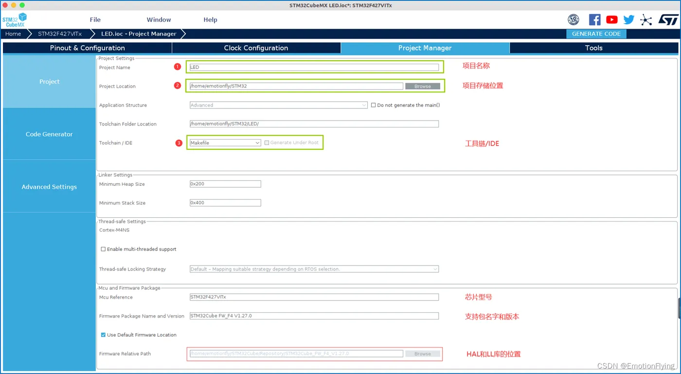
Task: Click the 'Firmware Package Name and Version' label
Action: pyautogui.click(x=142, y=316)
